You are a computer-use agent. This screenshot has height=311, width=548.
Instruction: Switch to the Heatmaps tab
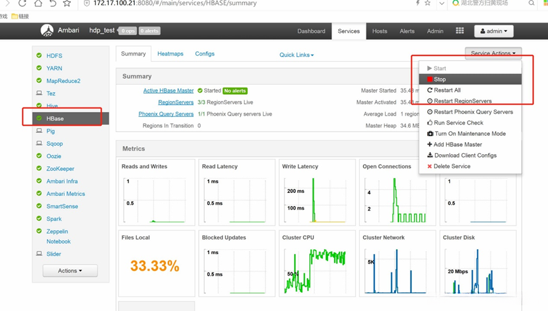[170, 54]
